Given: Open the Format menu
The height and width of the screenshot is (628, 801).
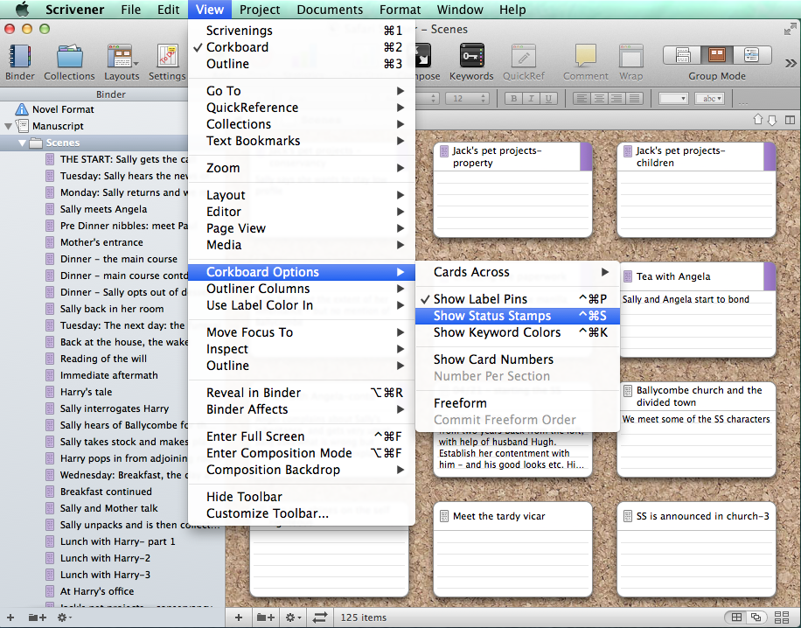Looking at the screenshot, I should pyautogui.click(x=400, y=10).
